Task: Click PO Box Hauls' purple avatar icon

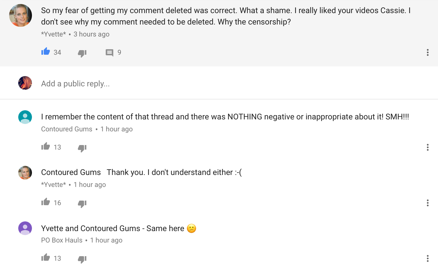Action: [25, 228]
